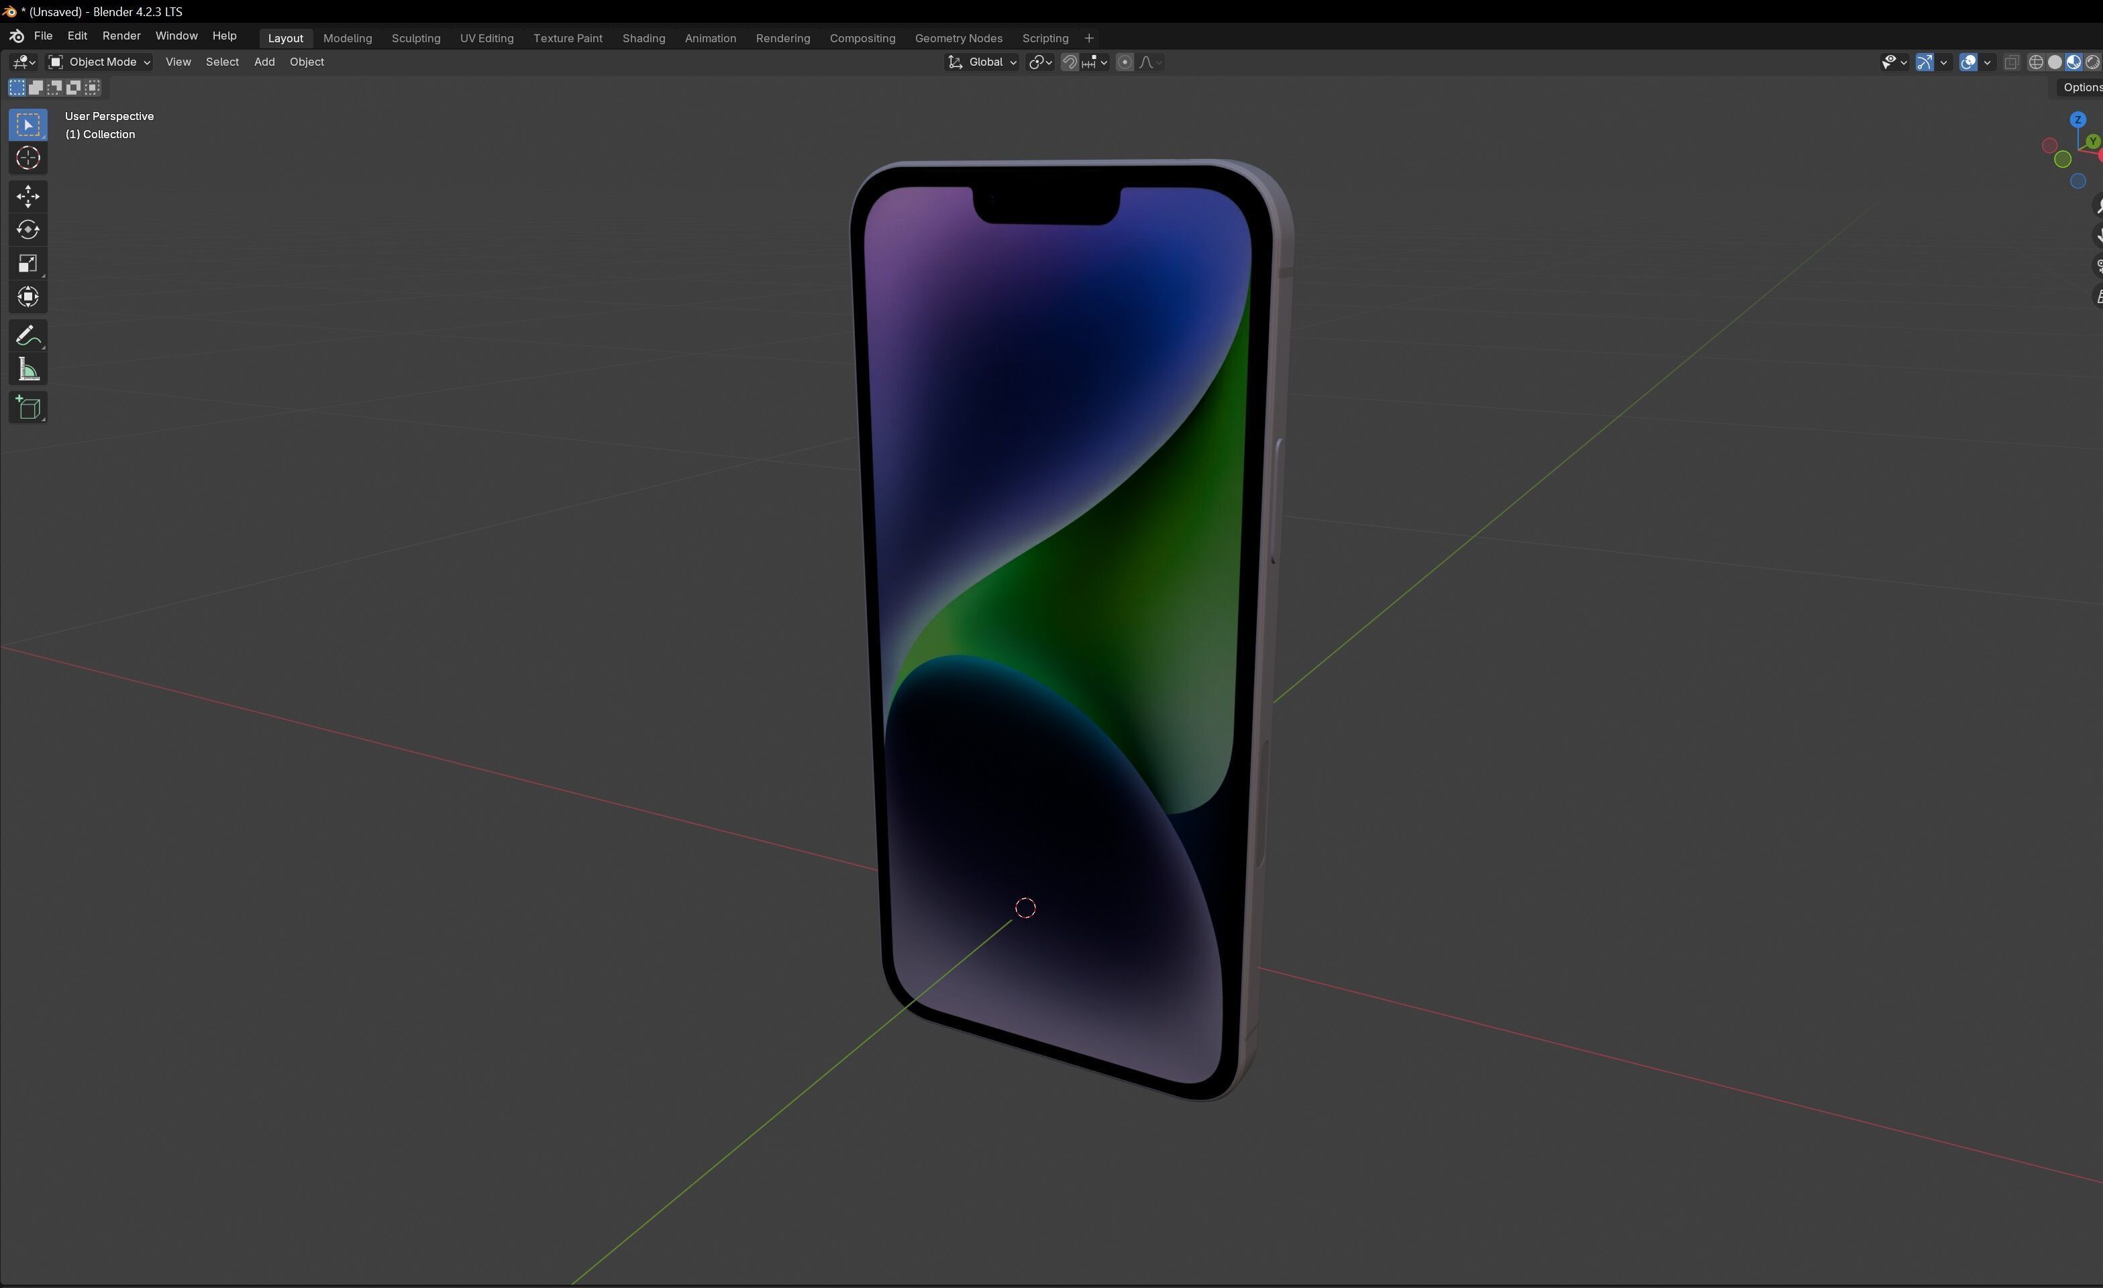Open Global transform orientation dropdown
This screenshot has width=2103, height=1288.
982,62
